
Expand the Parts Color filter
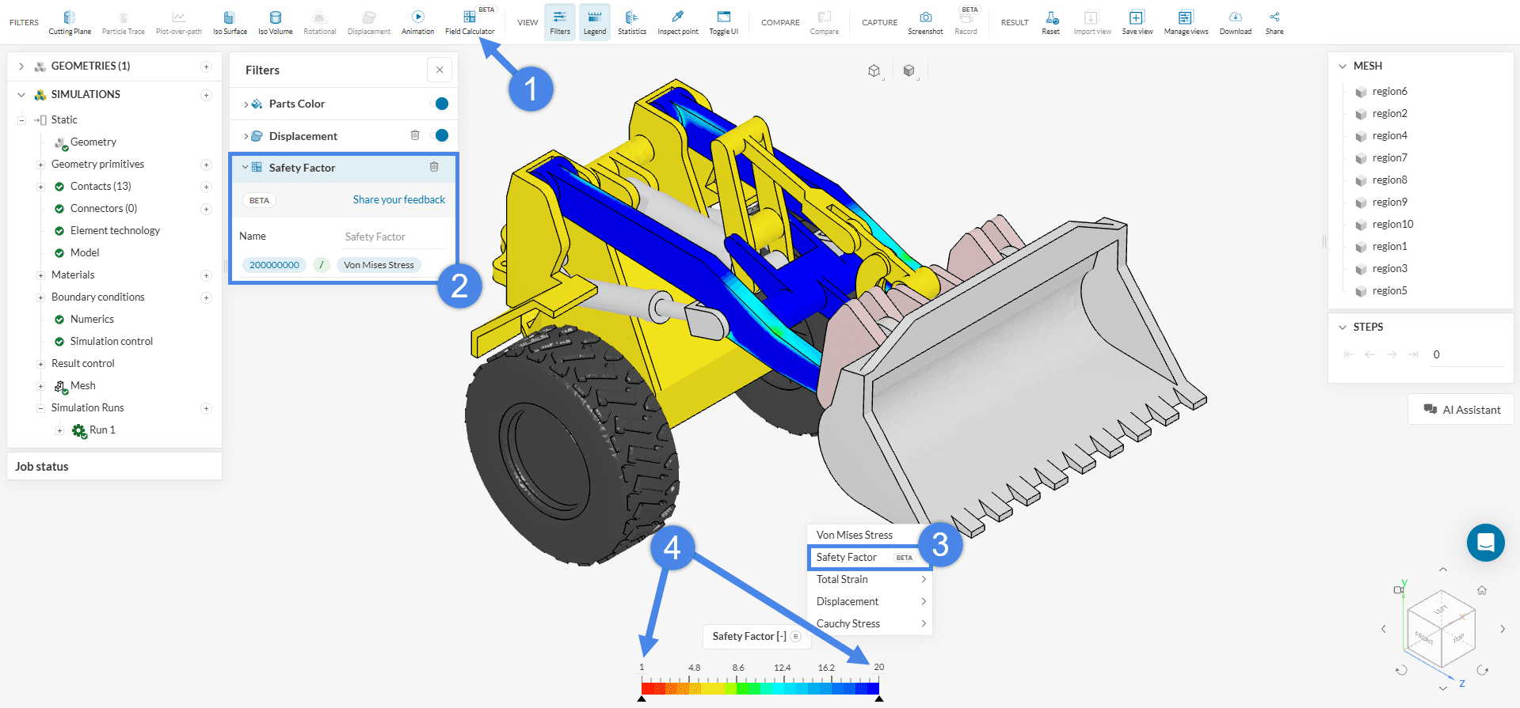(246, 104)
